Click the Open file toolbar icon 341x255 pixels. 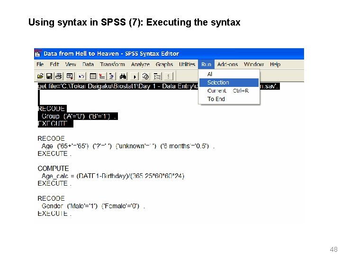(x=40, y=76)
